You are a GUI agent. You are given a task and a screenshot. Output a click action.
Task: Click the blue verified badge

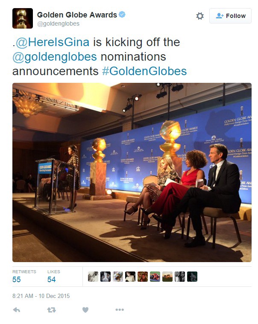(x=122, y=15)
